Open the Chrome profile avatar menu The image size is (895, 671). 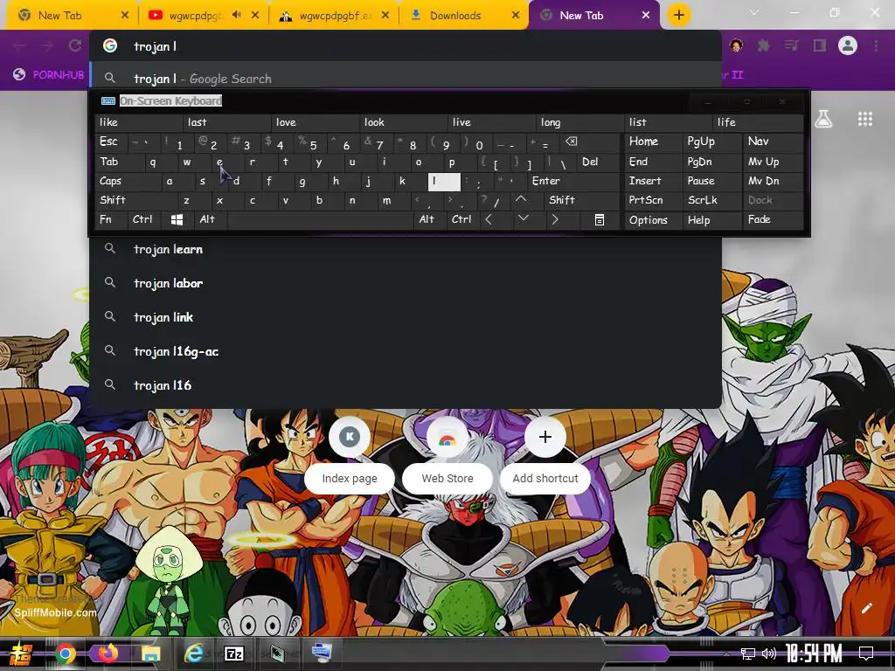click(848, 45)
